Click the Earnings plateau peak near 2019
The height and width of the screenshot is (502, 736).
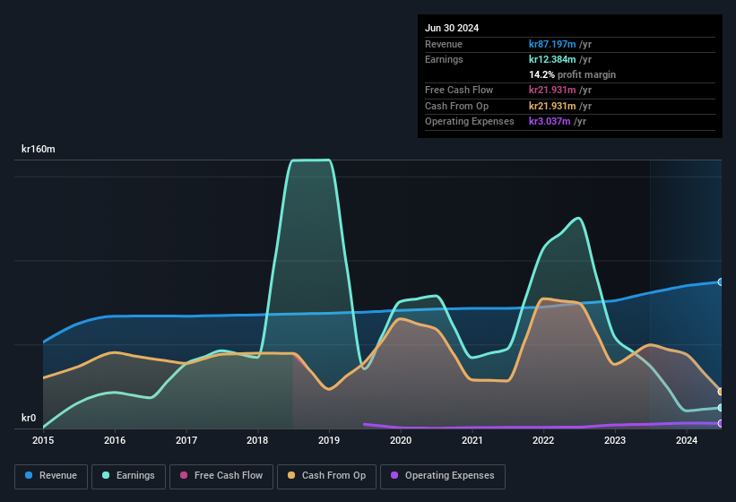click(x=311, y=160)
